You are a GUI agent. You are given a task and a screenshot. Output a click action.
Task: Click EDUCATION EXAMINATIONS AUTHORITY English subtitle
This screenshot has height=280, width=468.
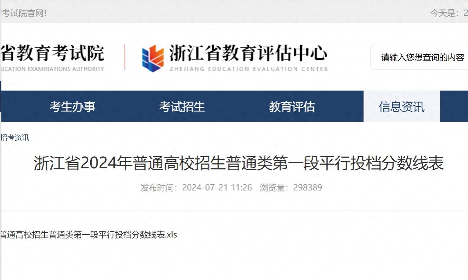tap(53, 69)
